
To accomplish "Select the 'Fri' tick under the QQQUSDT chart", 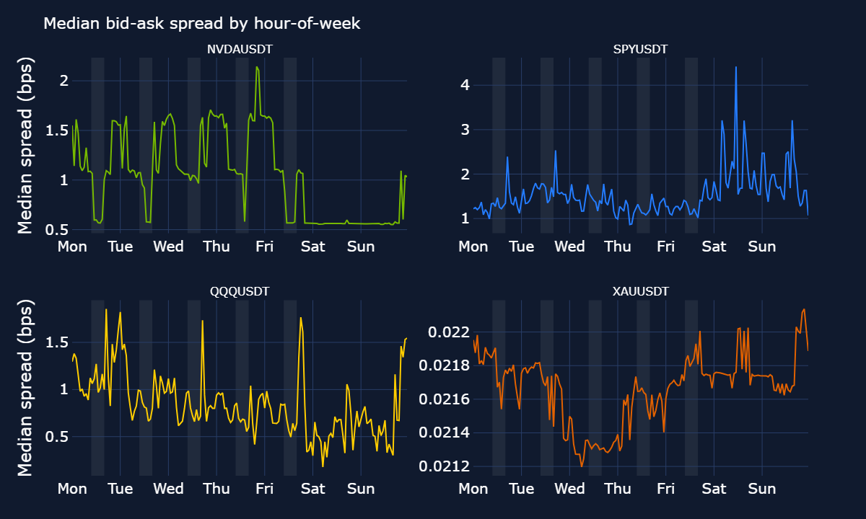I will (x=265, y=489).
